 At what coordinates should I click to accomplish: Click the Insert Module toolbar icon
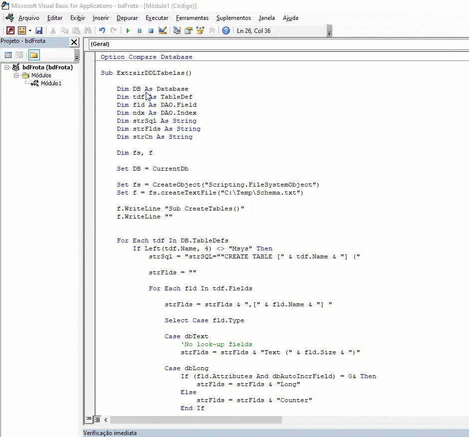pyautogui.click(x=22, y=30)
